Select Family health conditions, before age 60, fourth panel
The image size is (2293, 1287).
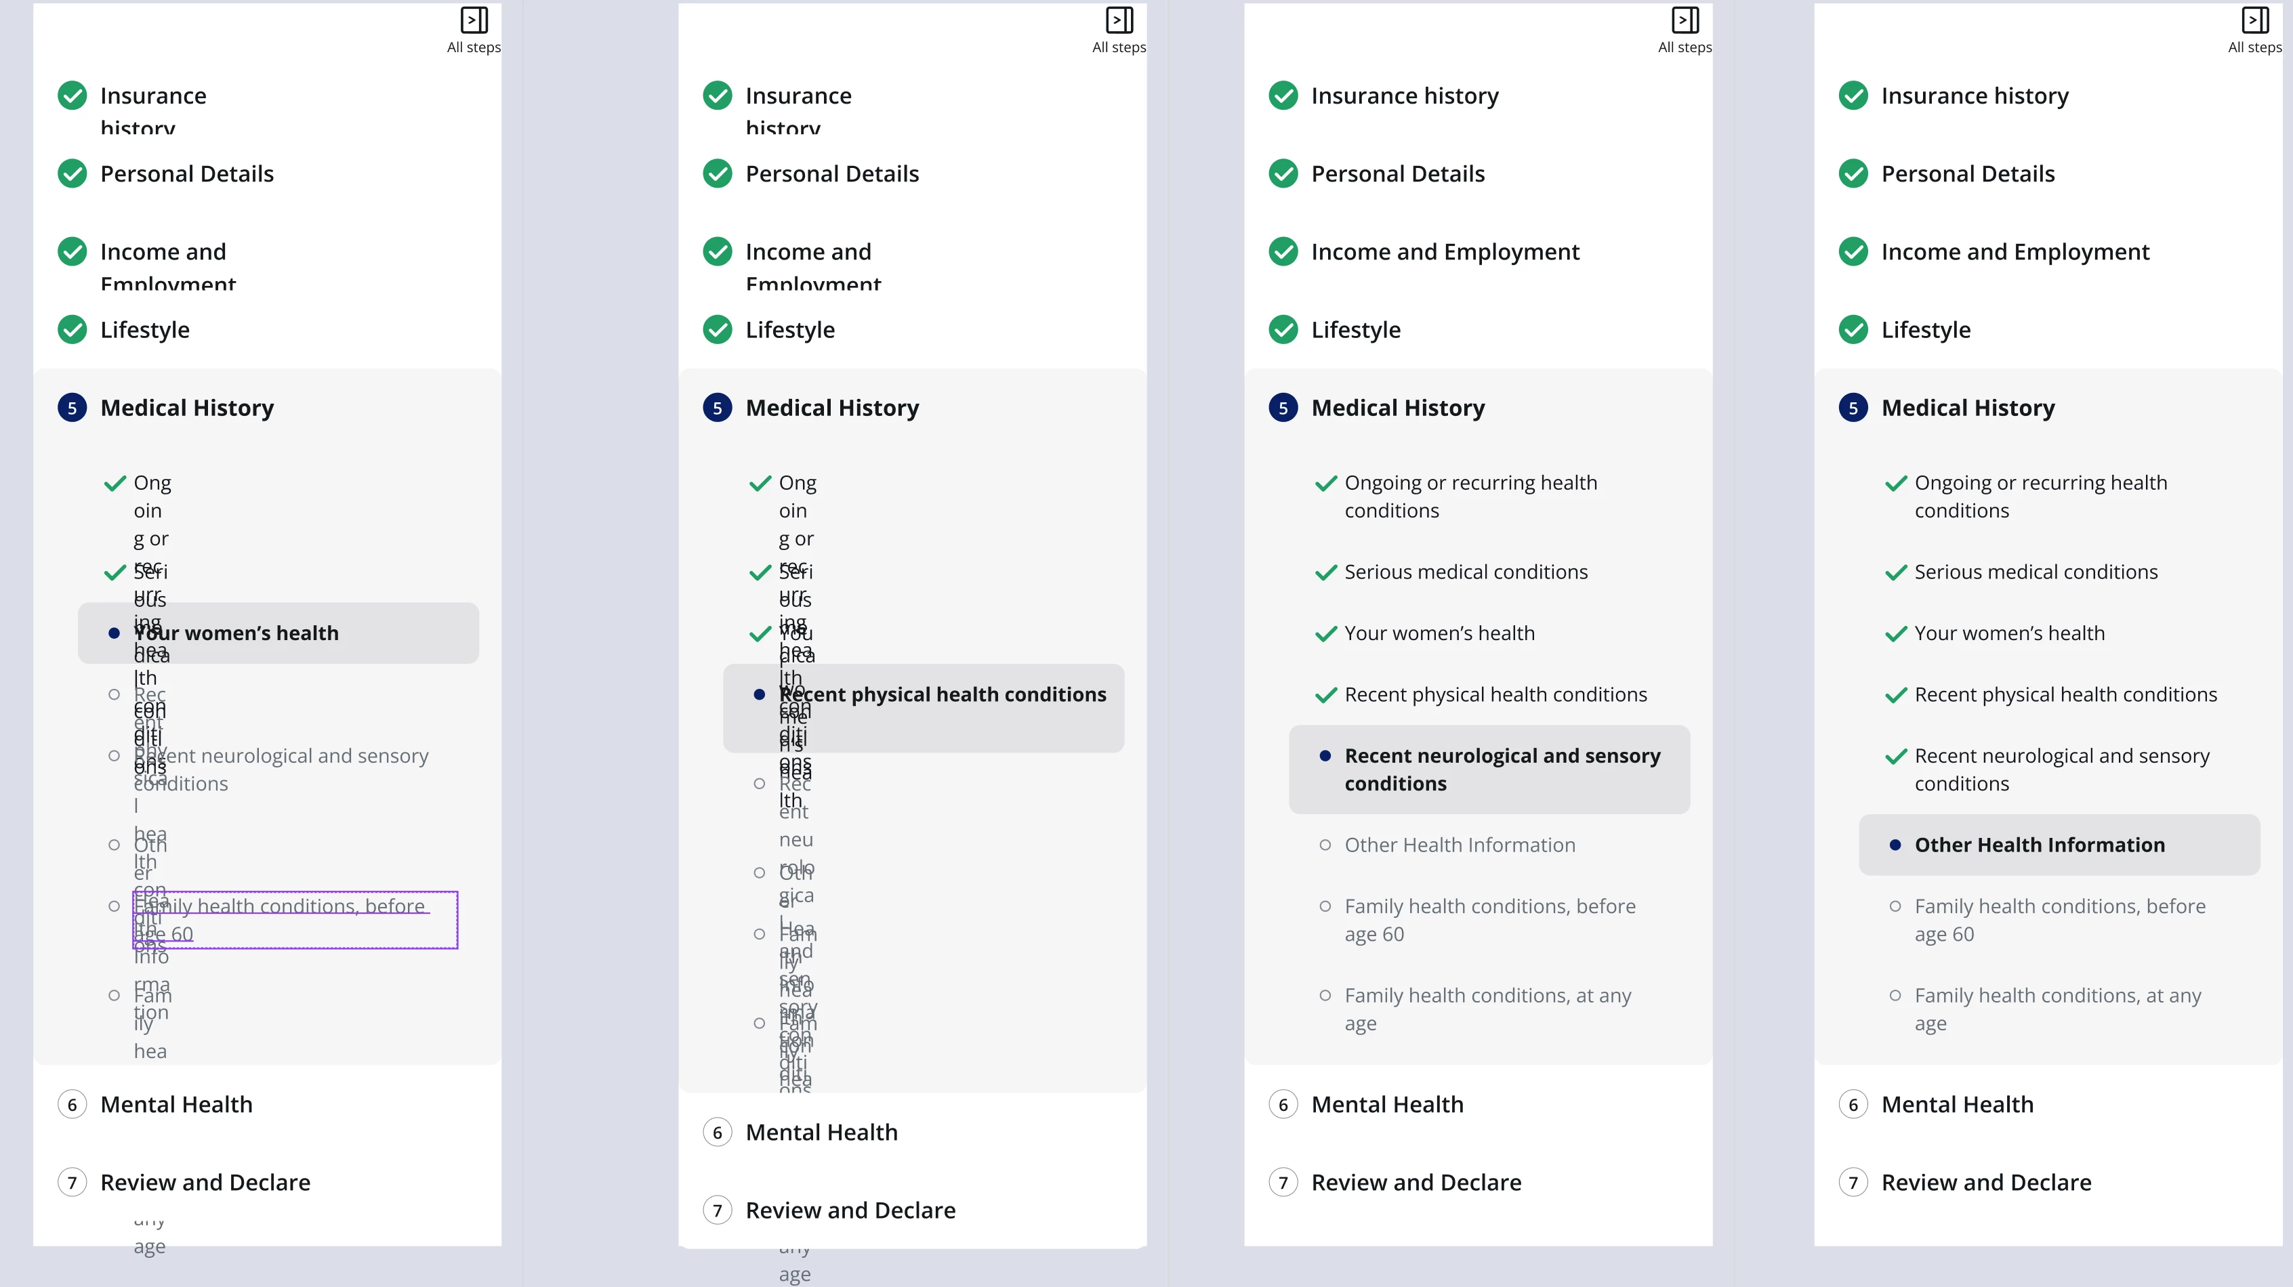tap(2059, 921)
